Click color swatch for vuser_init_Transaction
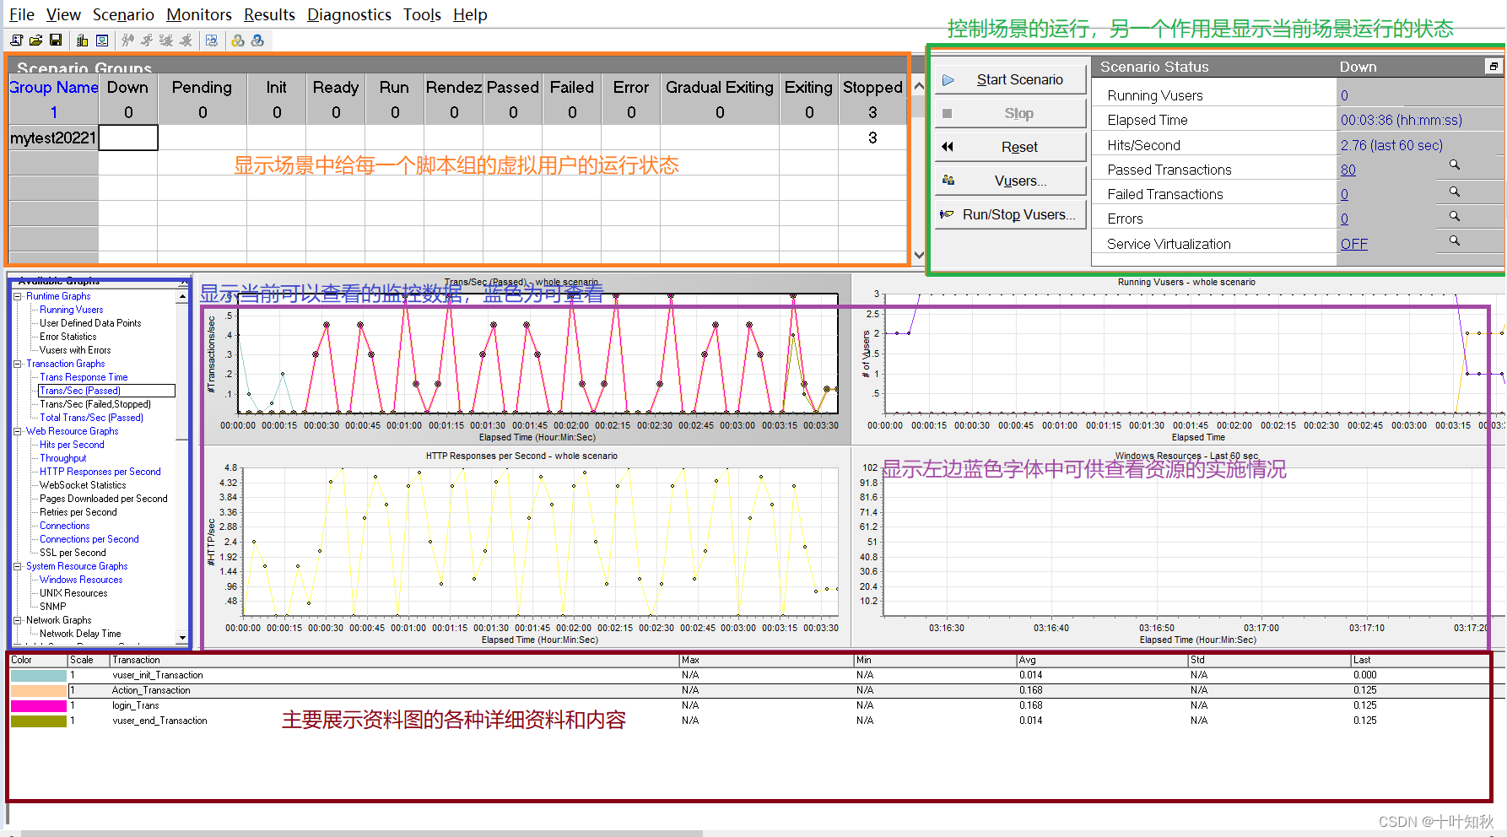The height and width of the screenshot is (837, 1507). tap(39, 675)
